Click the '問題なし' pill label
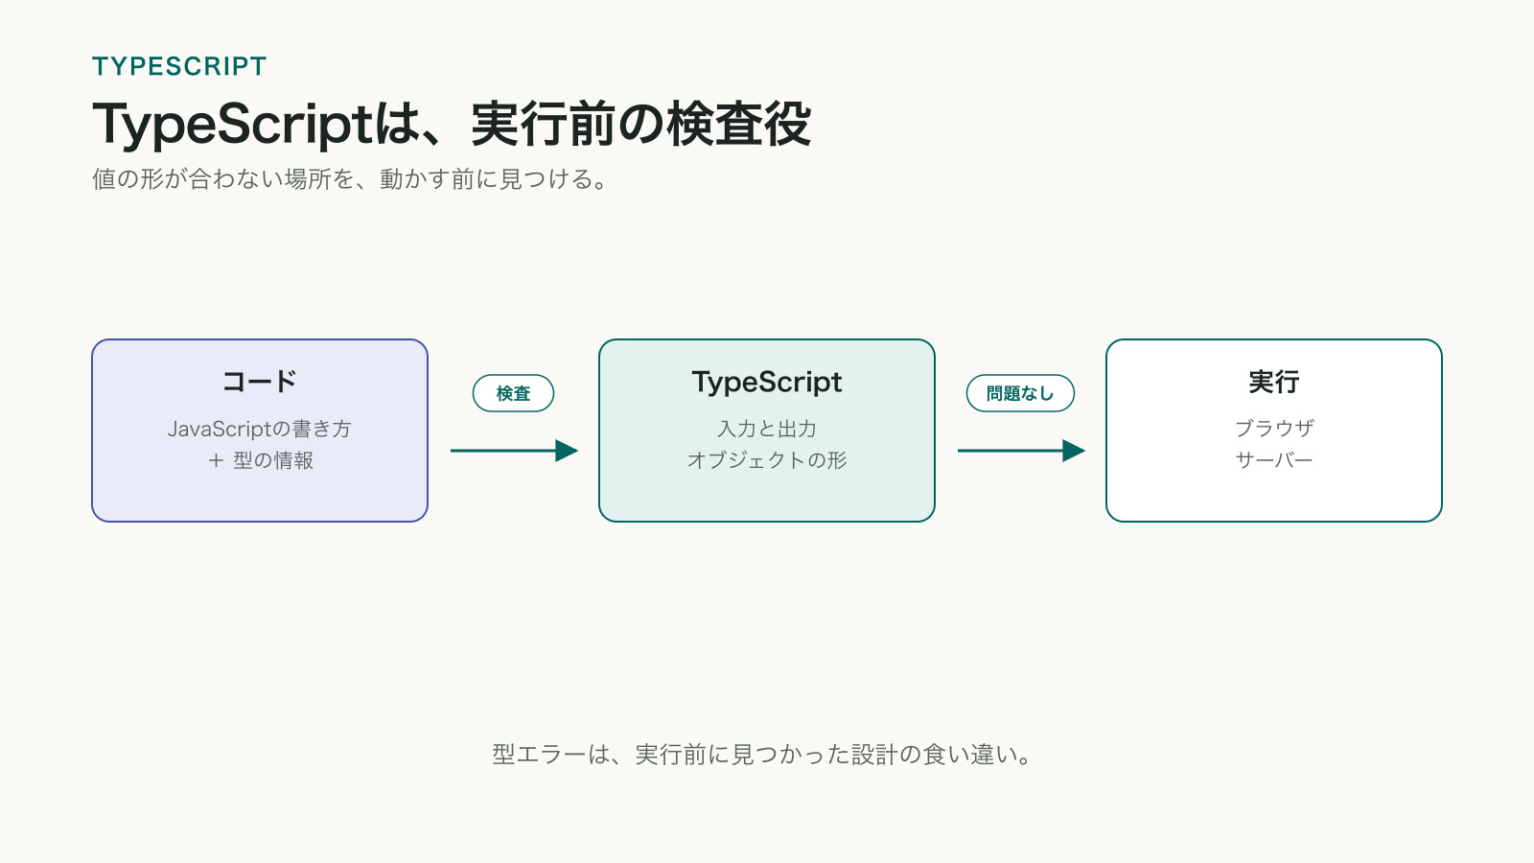This screenshot has height=863, width=1534. (1020, 393)
